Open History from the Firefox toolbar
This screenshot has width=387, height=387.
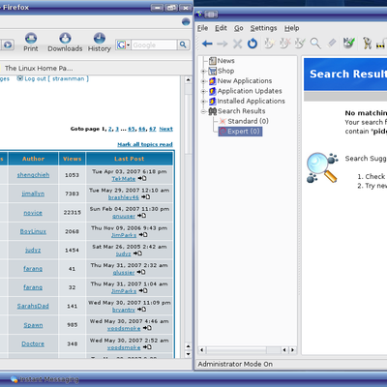[100, 43]
